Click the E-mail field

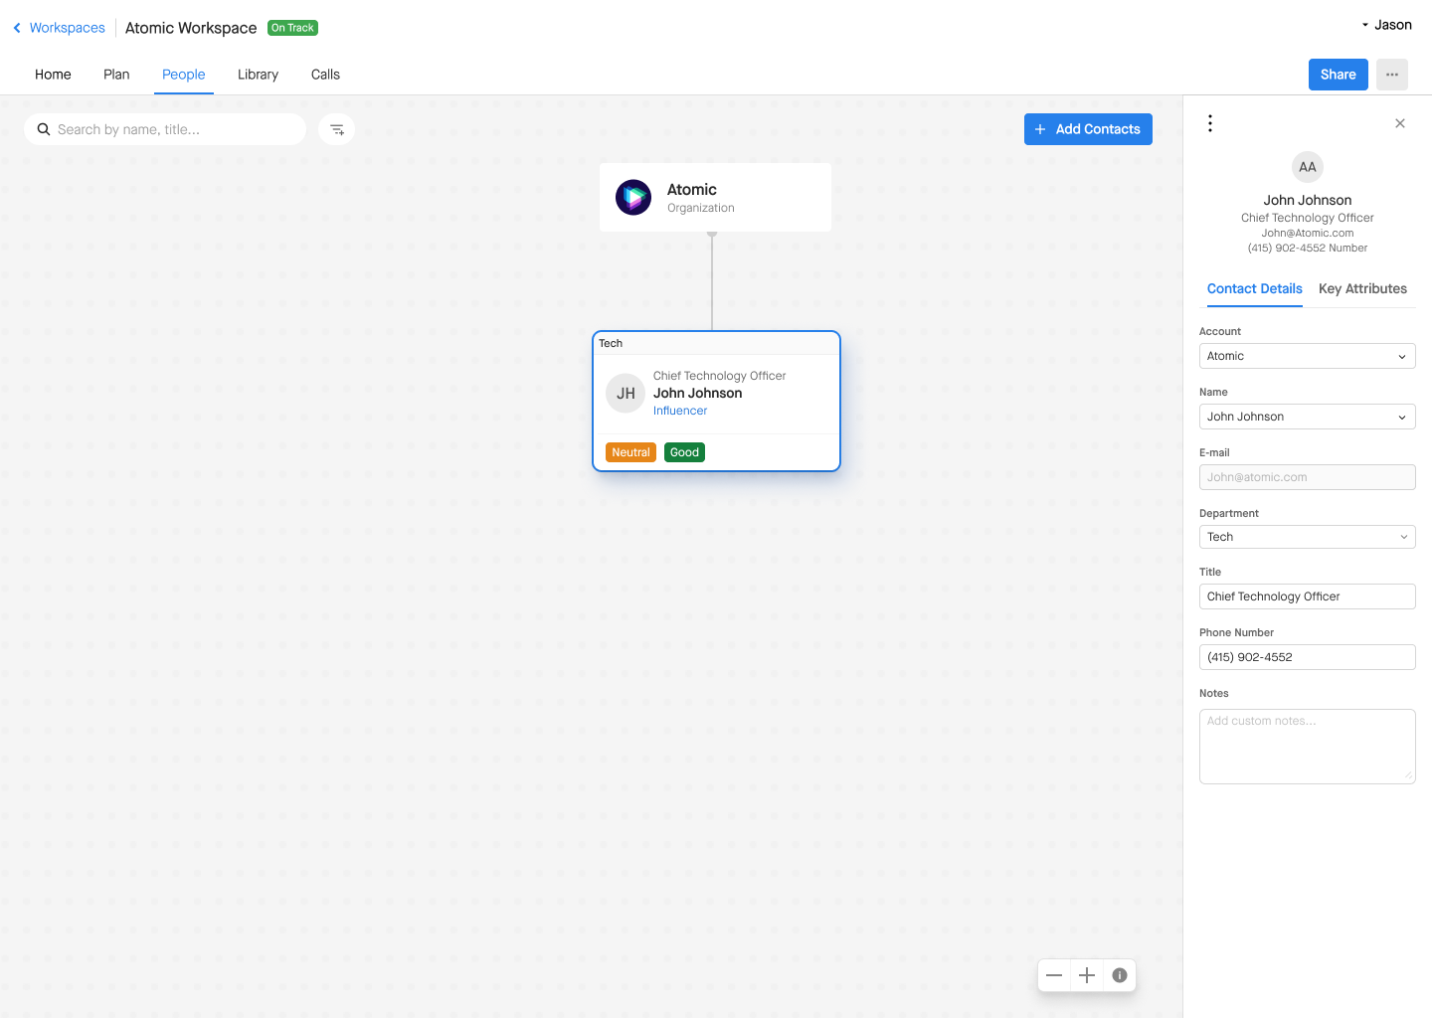click(x=1308, y=477)
